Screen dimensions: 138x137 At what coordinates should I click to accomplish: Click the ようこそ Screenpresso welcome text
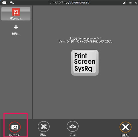tap(85, 38)
